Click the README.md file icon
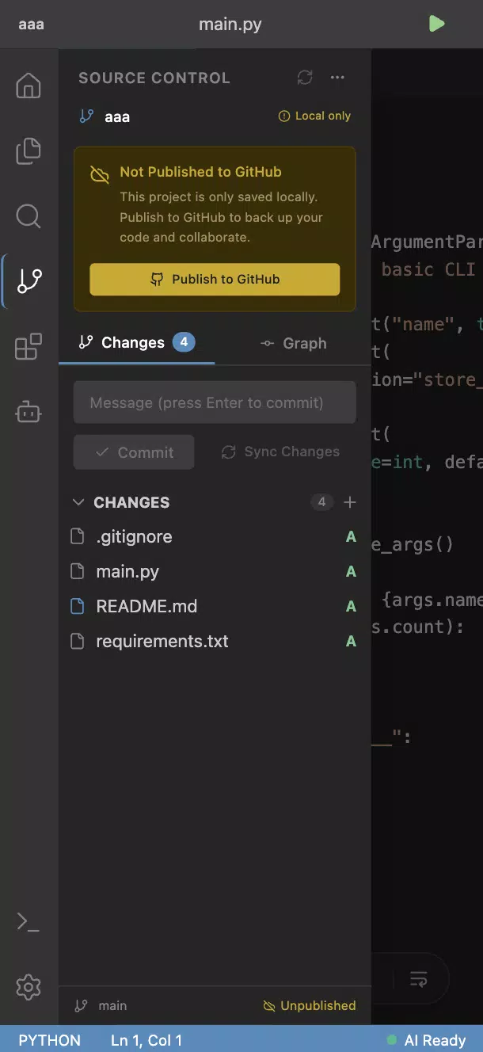483x1052 pixels. [x=78, y=607]
